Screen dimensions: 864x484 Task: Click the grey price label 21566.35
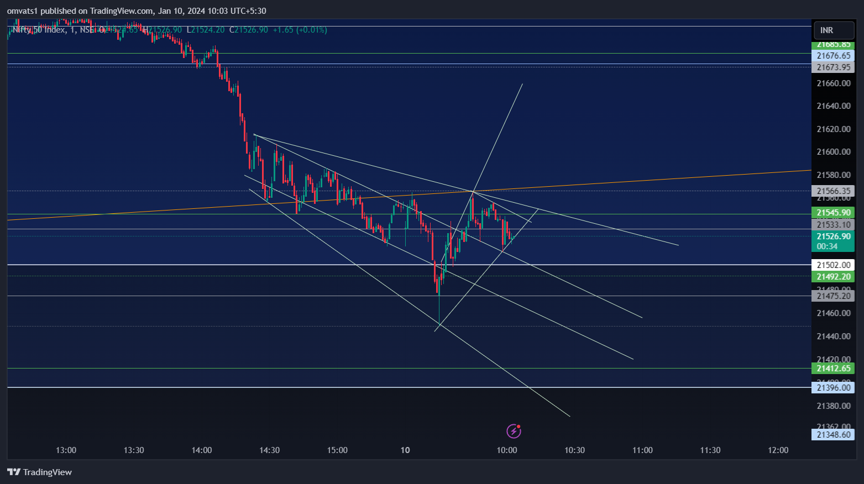(833, 191)
